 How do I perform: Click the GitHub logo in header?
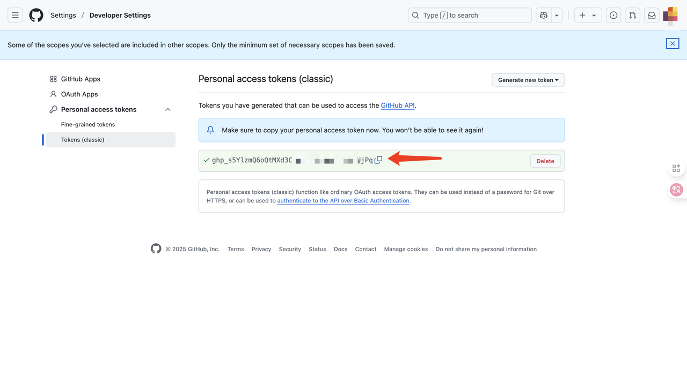[x=36, y=16]
